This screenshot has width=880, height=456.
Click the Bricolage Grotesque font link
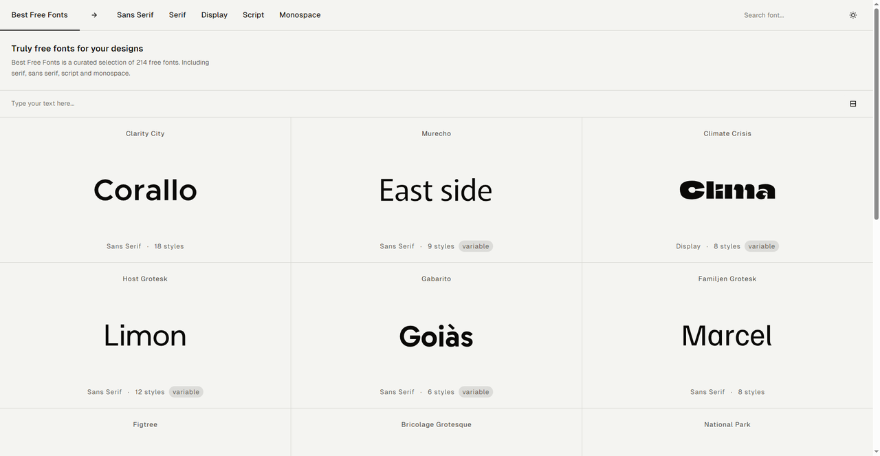(436, 424)
